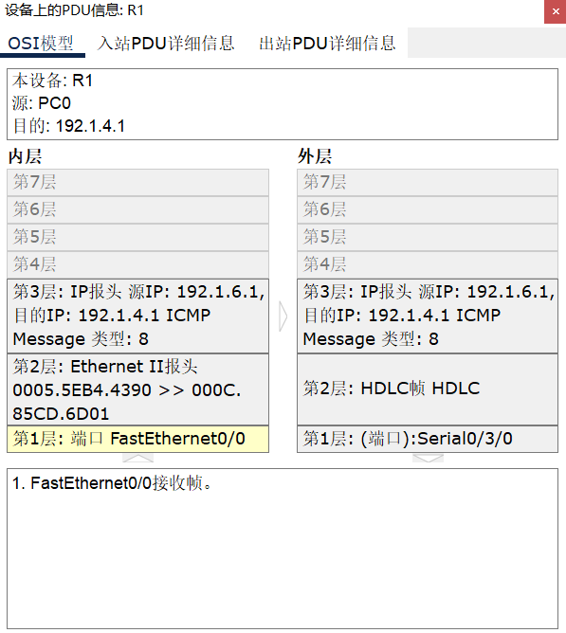Click the right arrow between layer columns
This screenshot has height=633, width=566.
[x=283, y=316]
